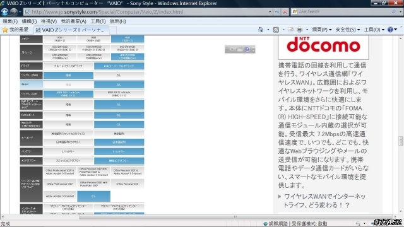Open the 檢視(V) menu
This screenshot has width=404, height=227.
pyautogui.click(x=49, y=21)
